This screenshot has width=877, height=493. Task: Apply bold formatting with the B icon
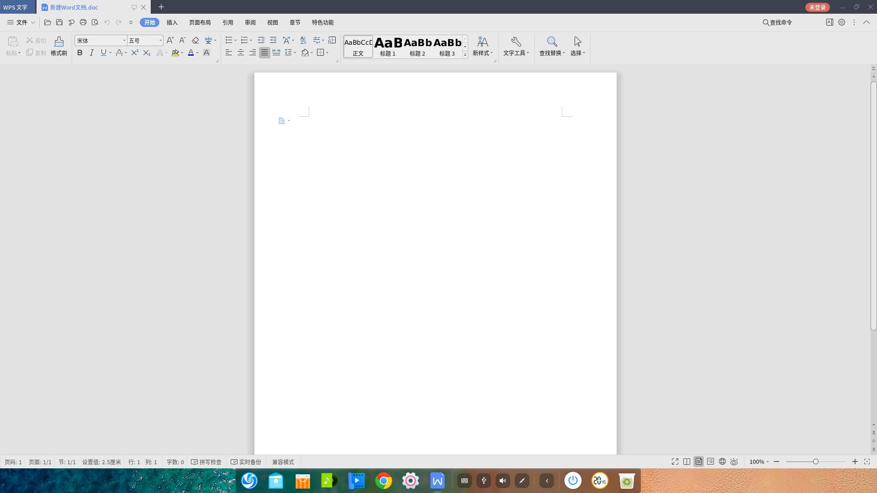pyautogui.click(x=80, y=53)
